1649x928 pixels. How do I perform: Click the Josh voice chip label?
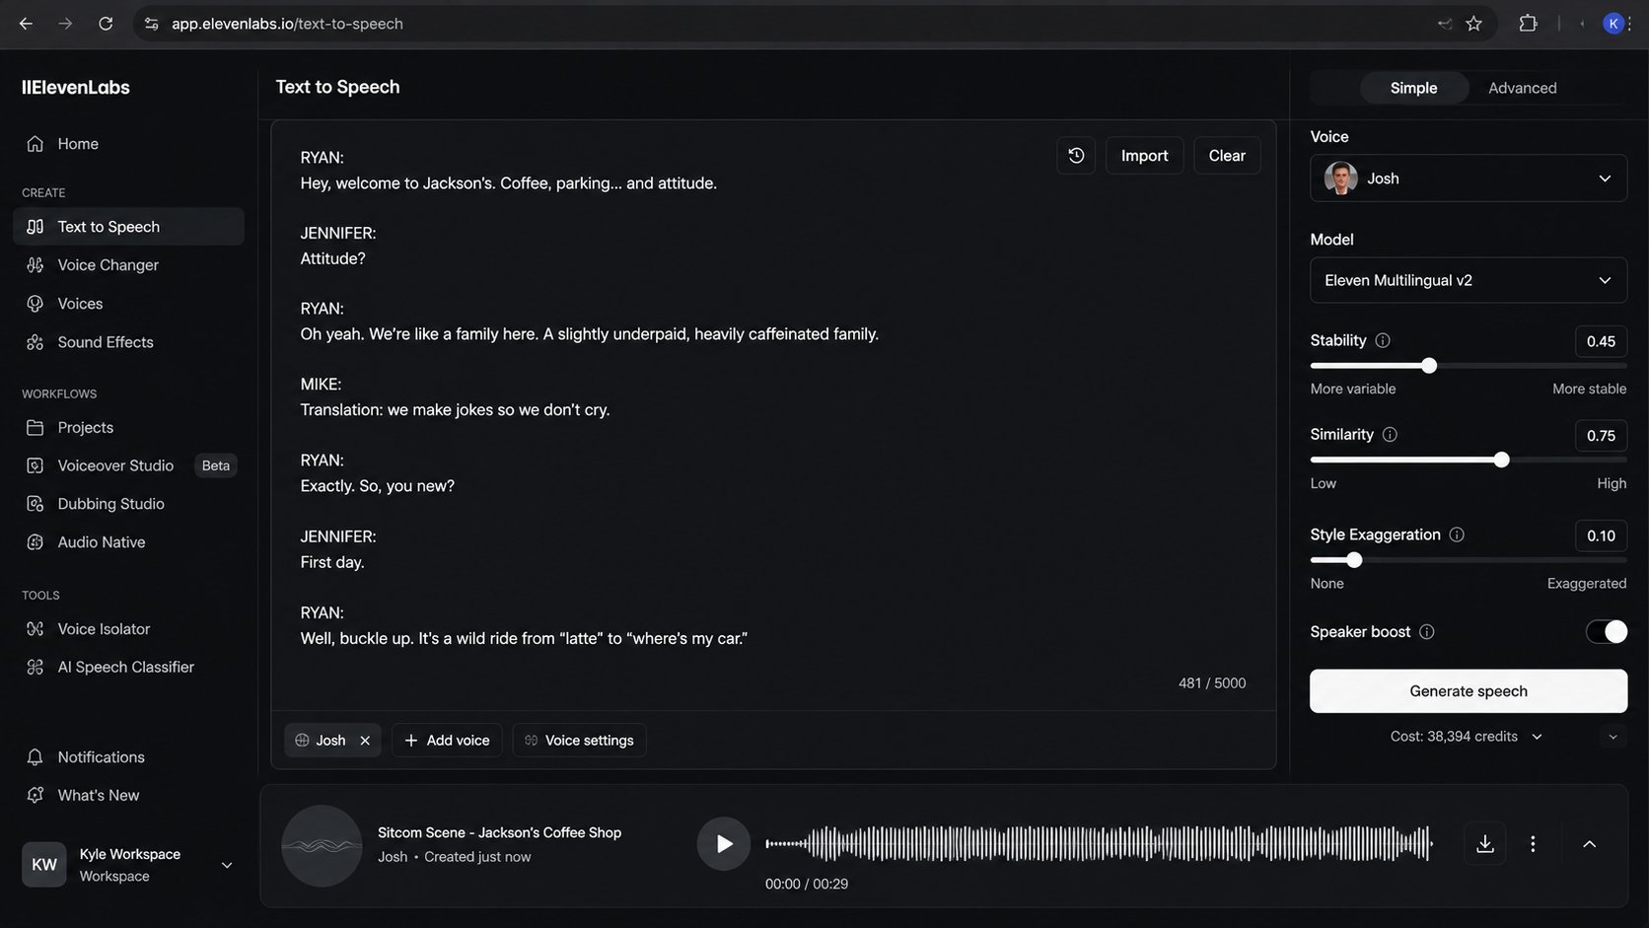click(330, 741)
